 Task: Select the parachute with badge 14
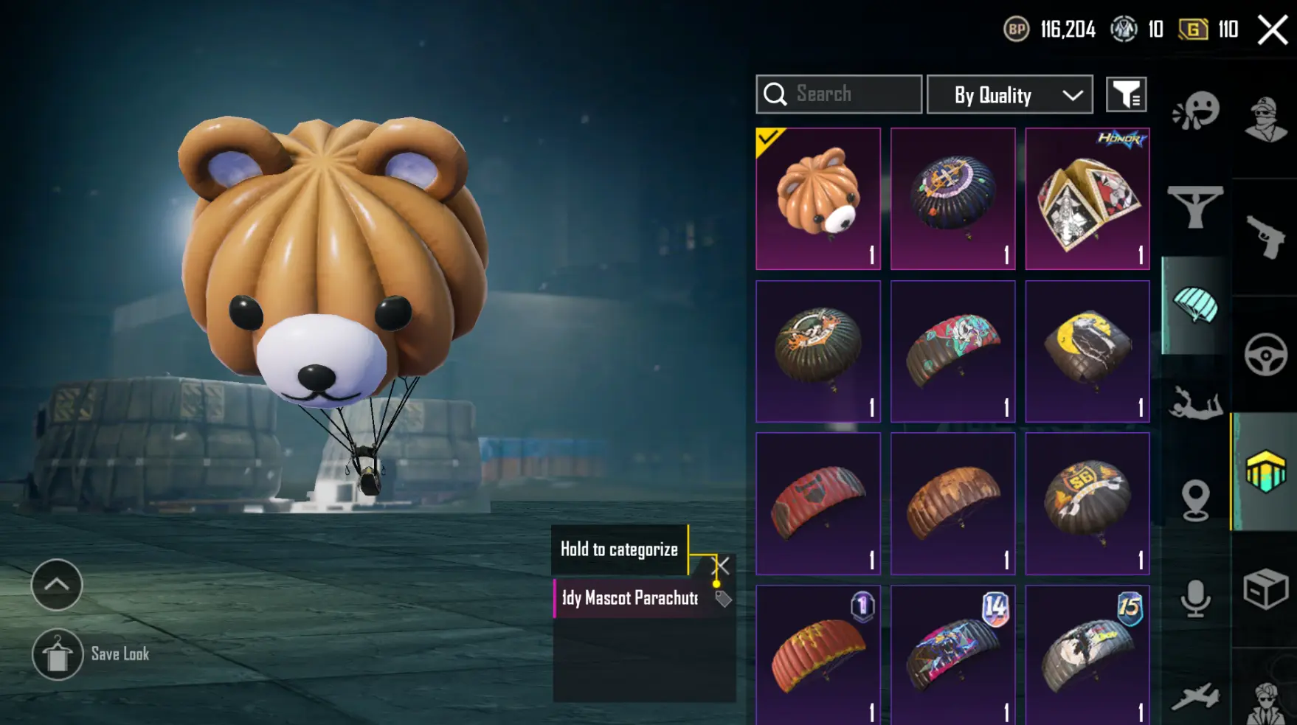point(952,655)
